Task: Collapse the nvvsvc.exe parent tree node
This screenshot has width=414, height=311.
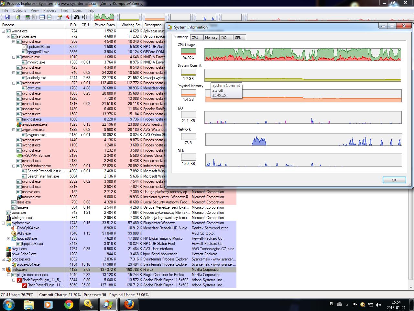Action: click(14, 57)
